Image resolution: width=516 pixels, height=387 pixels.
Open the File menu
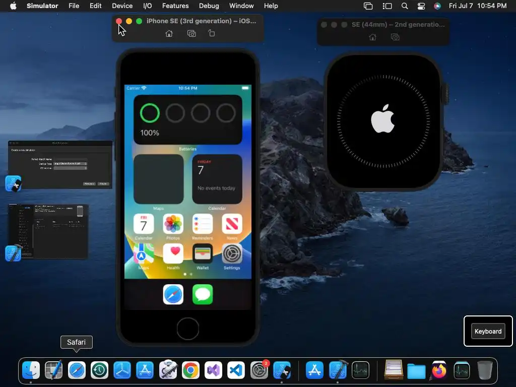tap(74, 6)
